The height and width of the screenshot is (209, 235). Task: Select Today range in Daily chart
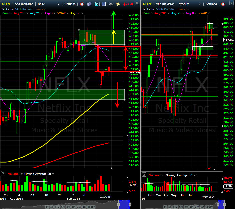[x=91, y=207]
